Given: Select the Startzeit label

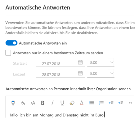Looking at the screenshot, I should coord(20,63).
